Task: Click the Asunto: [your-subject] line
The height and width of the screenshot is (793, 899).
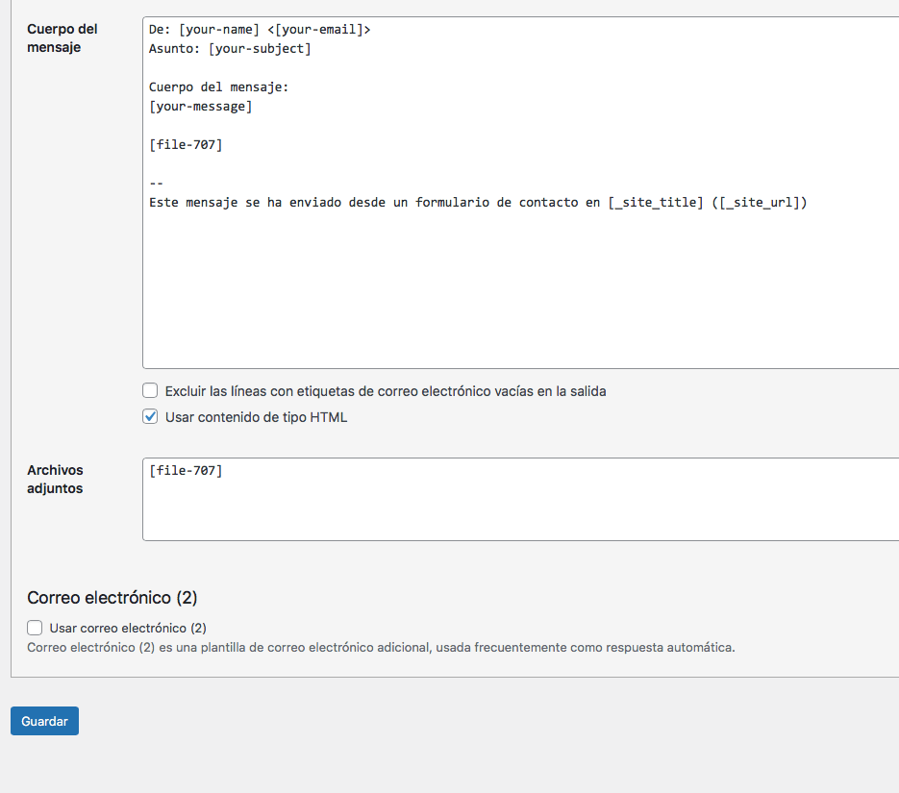Action: [230, 49]
